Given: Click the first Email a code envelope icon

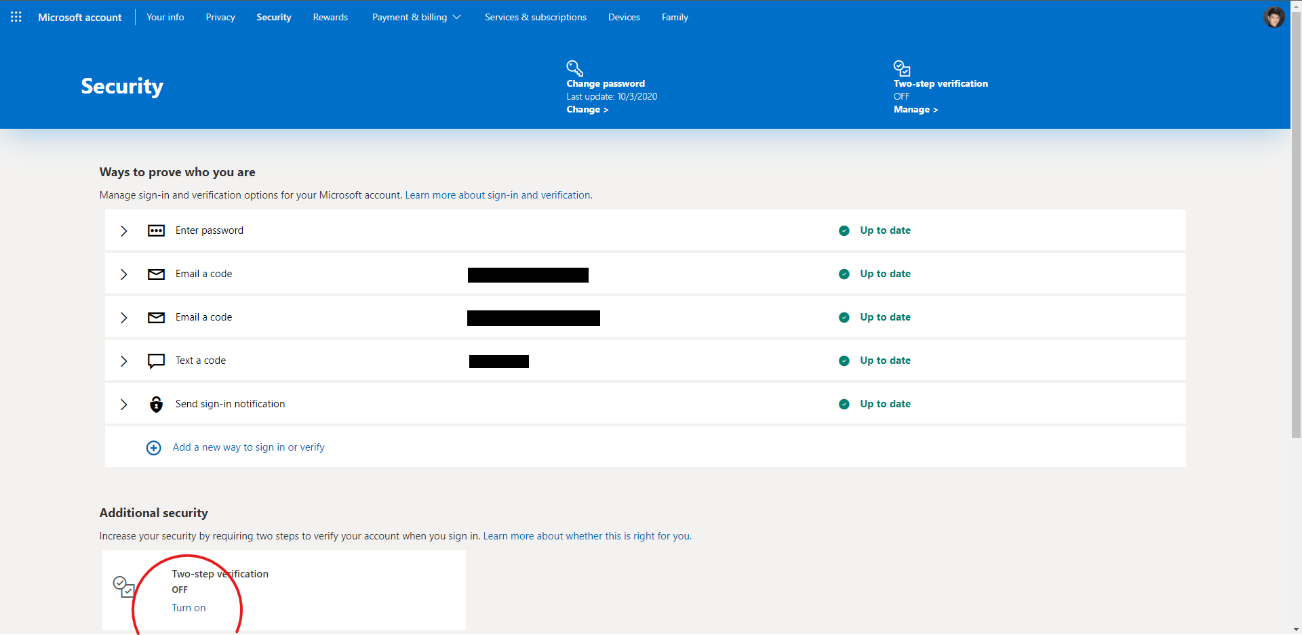Looking at the screenshot, I should 156,274.
